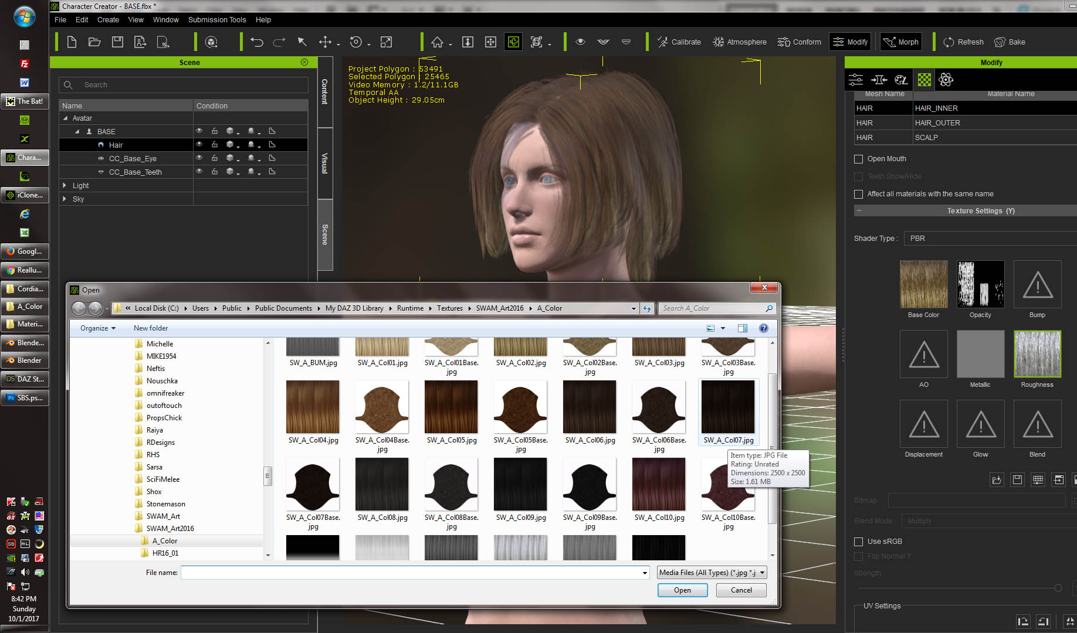1077x633 pixels.
Task: Open the Calibrate tool
Action: pos(679,42)
